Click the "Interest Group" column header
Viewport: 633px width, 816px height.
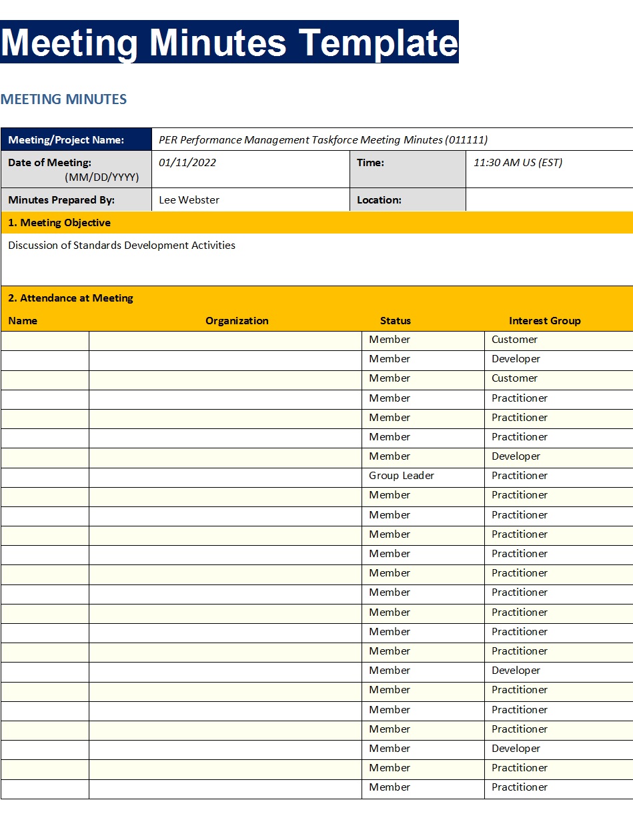point(544,320)
